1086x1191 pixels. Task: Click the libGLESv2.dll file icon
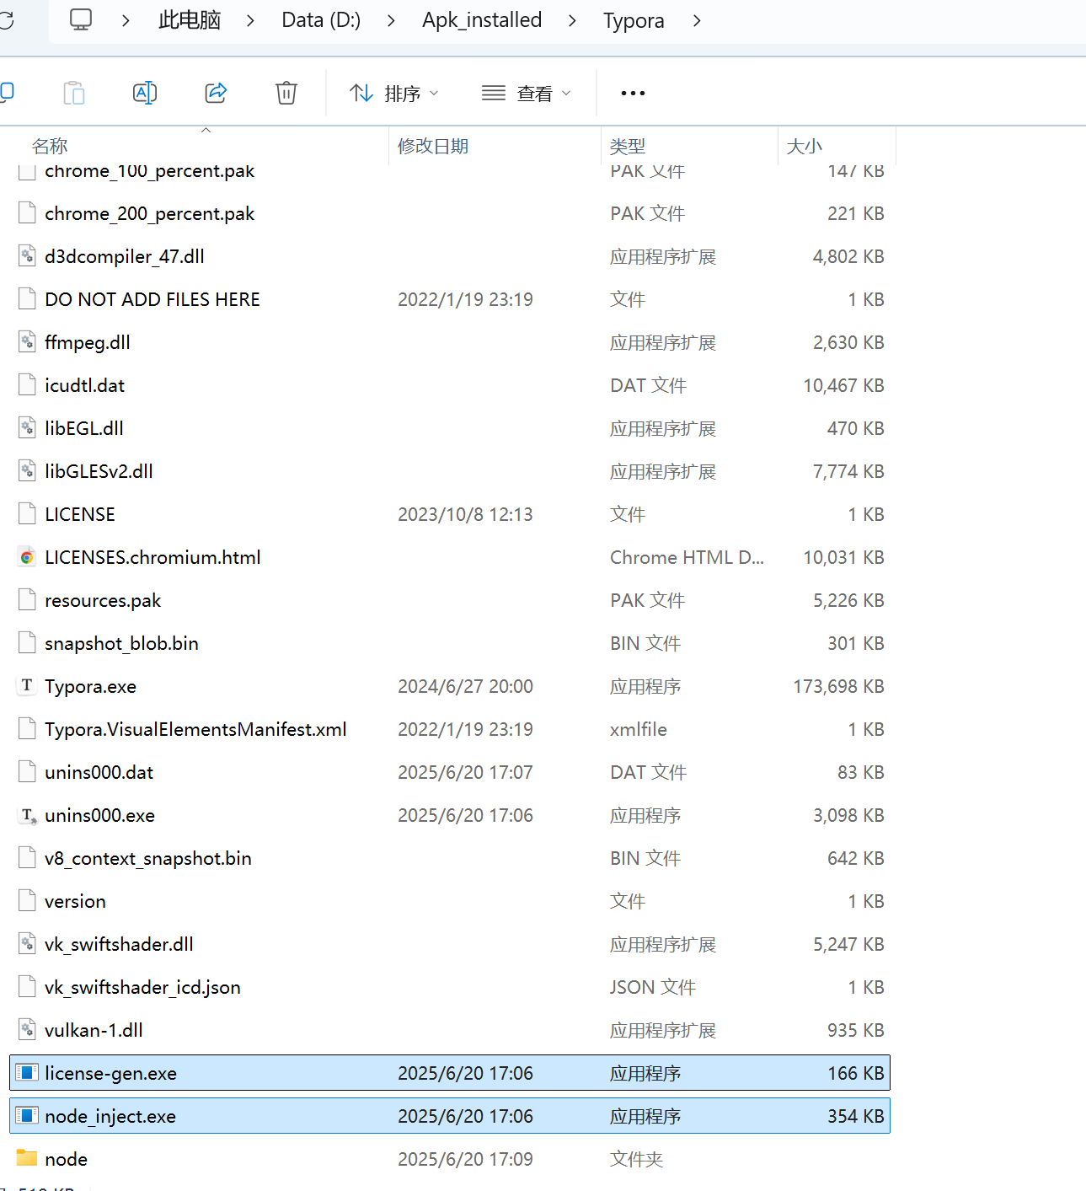pyautogui.click(x=27, y=471)
